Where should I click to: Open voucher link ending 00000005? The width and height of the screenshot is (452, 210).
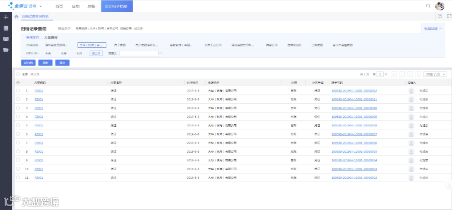(x=354, y=151)
